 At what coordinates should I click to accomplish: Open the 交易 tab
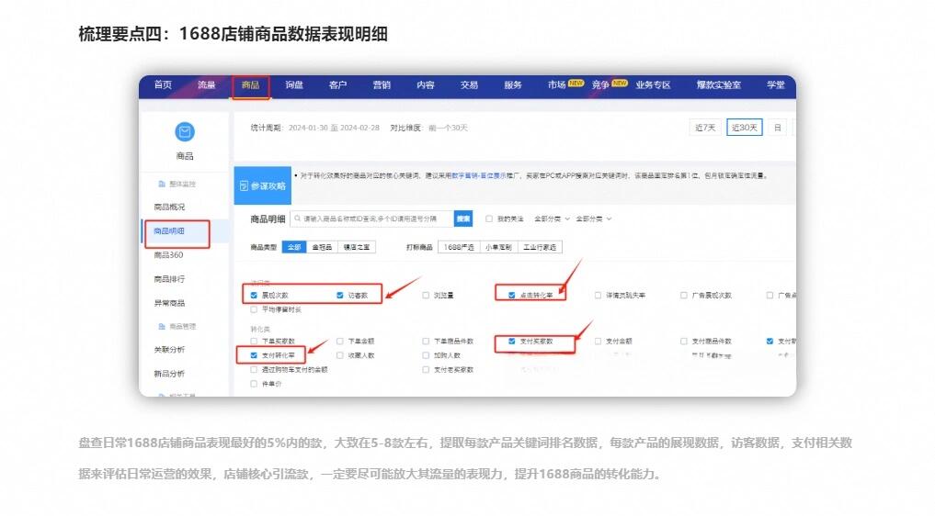coord(469,84)
